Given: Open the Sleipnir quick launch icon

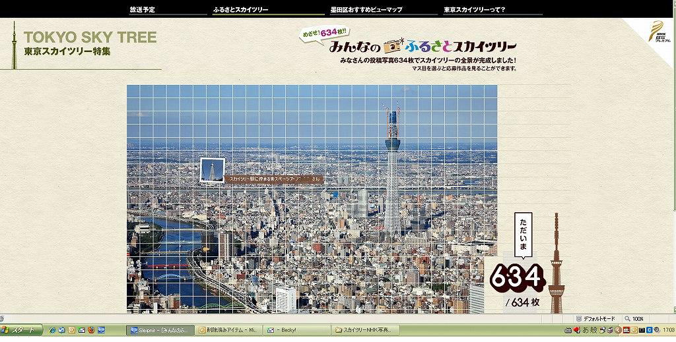Looking at the screenshot, I should tap(101, 330).
